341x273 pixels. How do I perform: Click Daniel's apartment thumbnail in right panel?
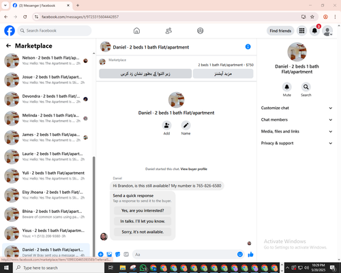click(297, 52)
